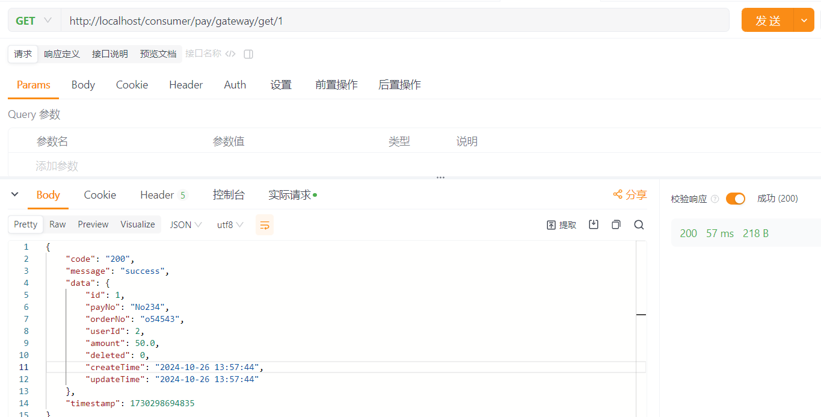Toggle the 校验响应 validation switch
This screenshot has width=821, height=417.
(x=735, y=199)
